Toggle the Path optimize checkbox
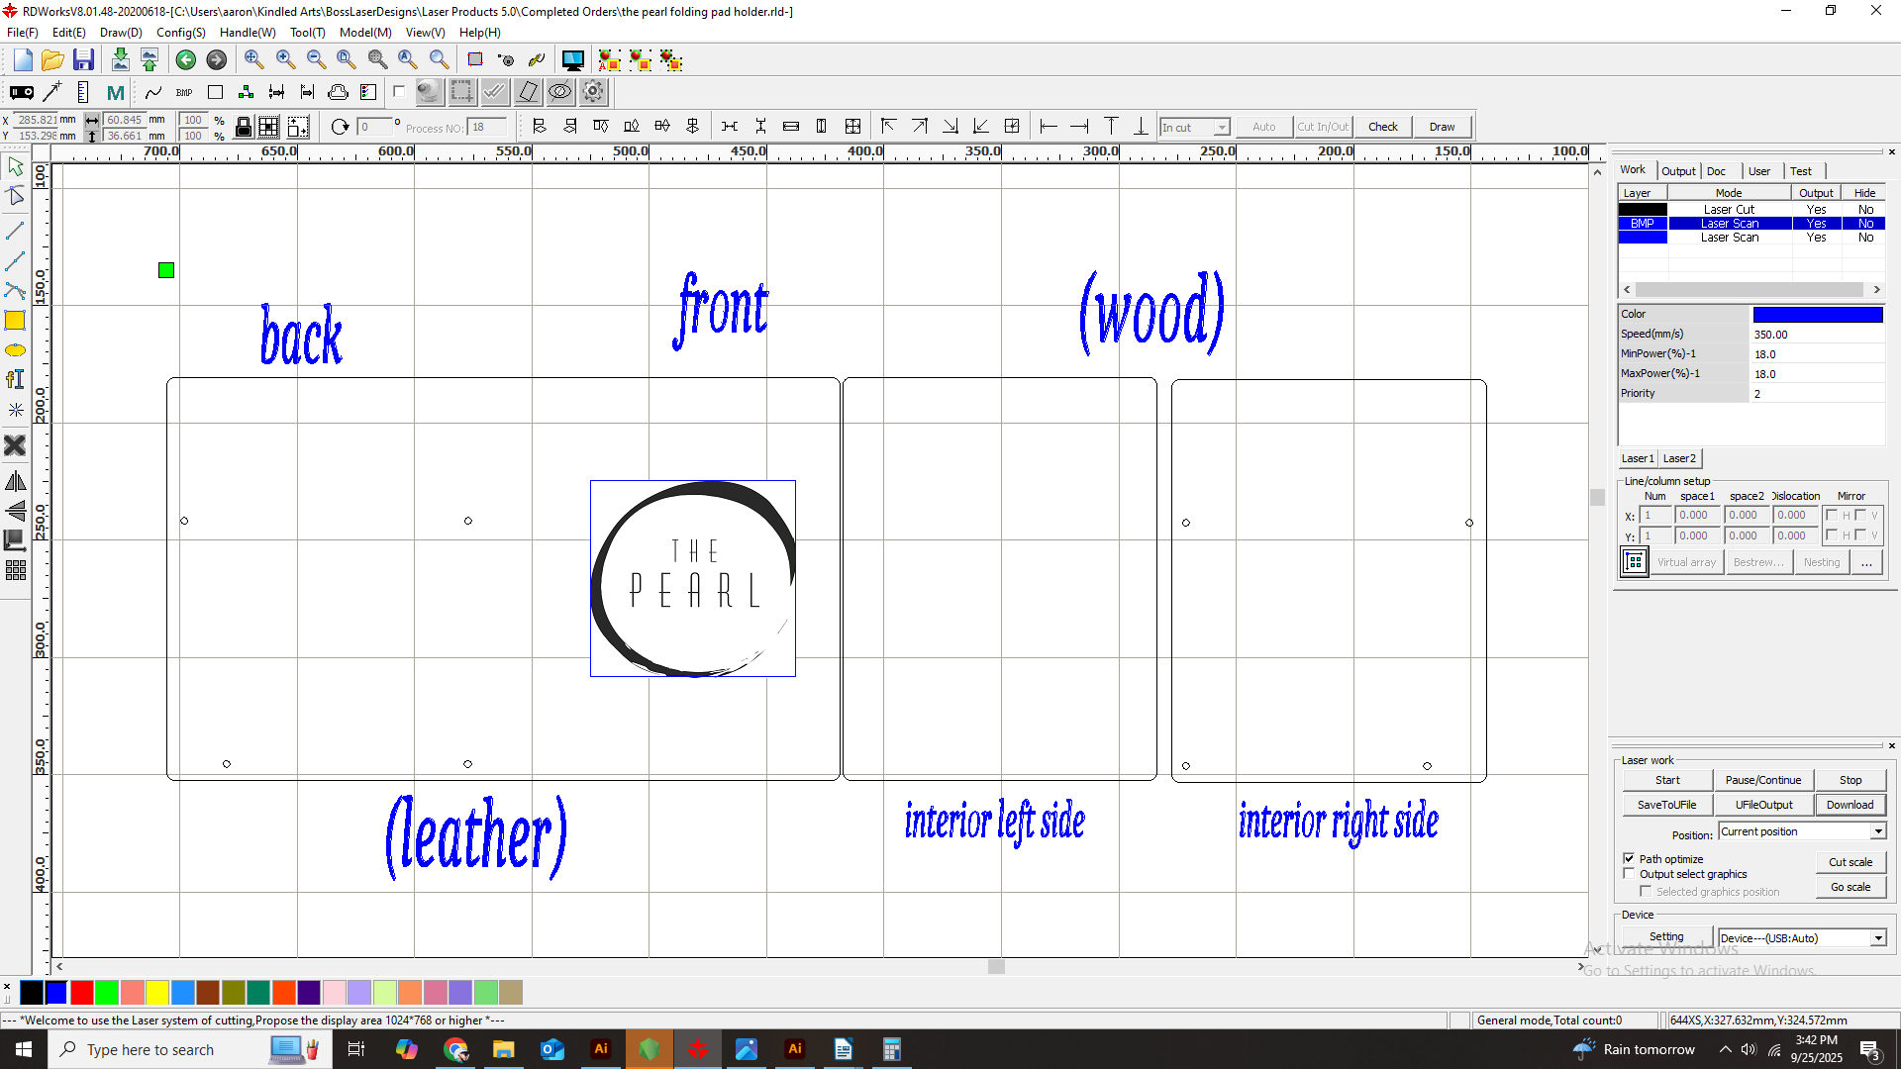 (1629, 859)
